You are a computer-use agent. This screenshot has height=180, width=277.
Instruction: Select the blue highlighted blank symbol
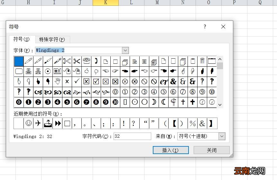pos(19,61)
